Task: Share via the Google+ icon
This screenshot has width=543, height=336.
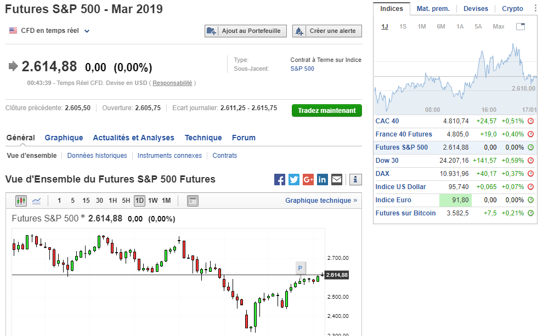Action: pyautogui.click(x=308, y=179)
